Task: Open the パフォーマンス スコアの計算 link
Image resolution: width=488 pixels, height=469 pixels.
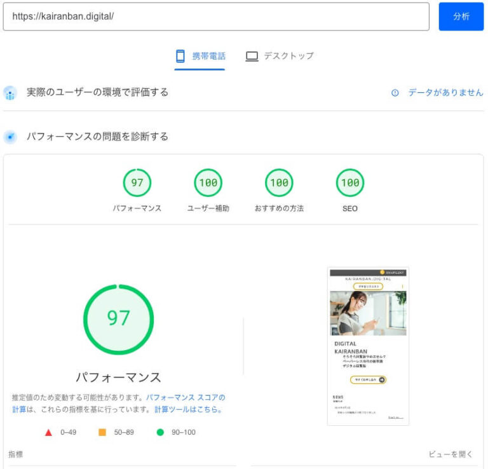Action: [x=185, y=397]
